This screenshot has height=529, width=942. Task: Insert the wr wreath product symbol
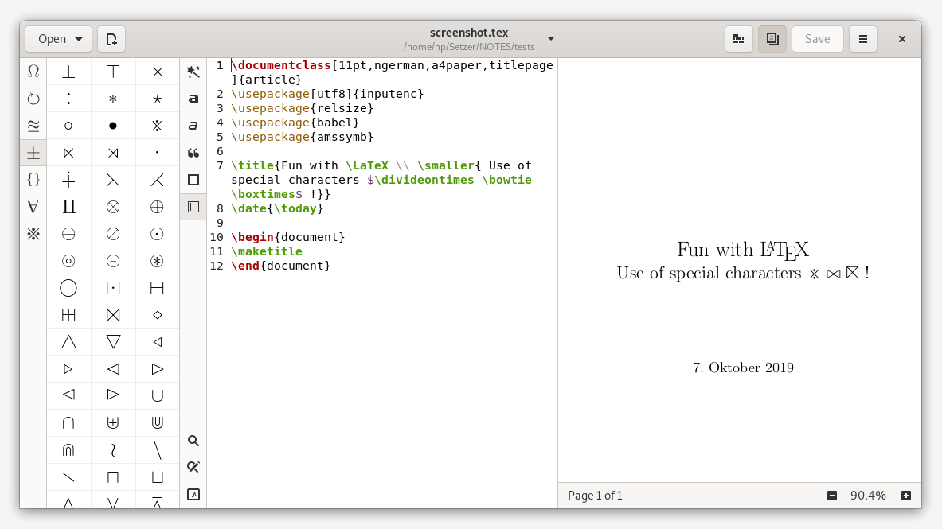tap(113, 450)
